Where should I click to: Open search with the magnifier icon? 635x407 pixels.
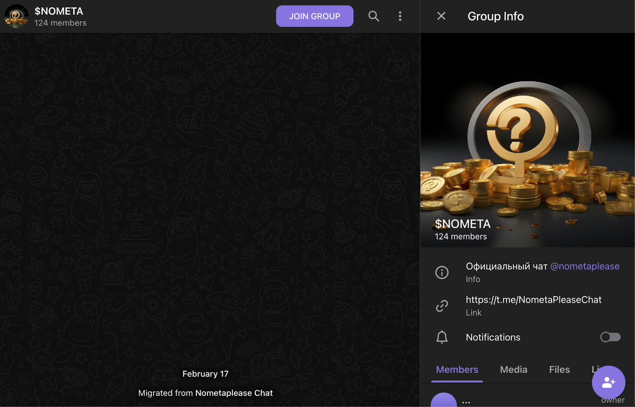tap(373, 16)
